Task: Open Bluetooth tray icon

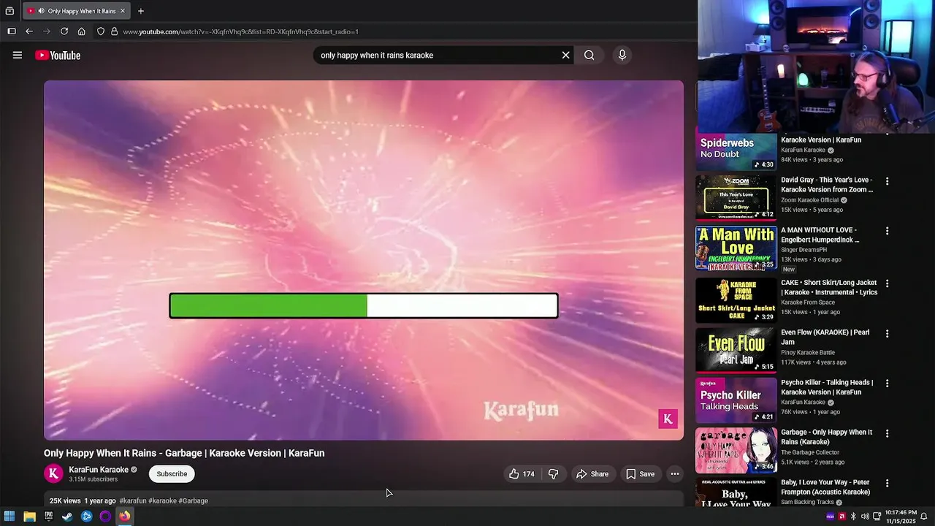Action: [x=853, y=517]
